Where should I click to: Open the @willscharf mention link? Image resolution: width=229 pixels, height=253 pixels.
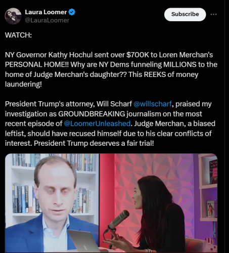pyautogui.click(x=153, y=104)
